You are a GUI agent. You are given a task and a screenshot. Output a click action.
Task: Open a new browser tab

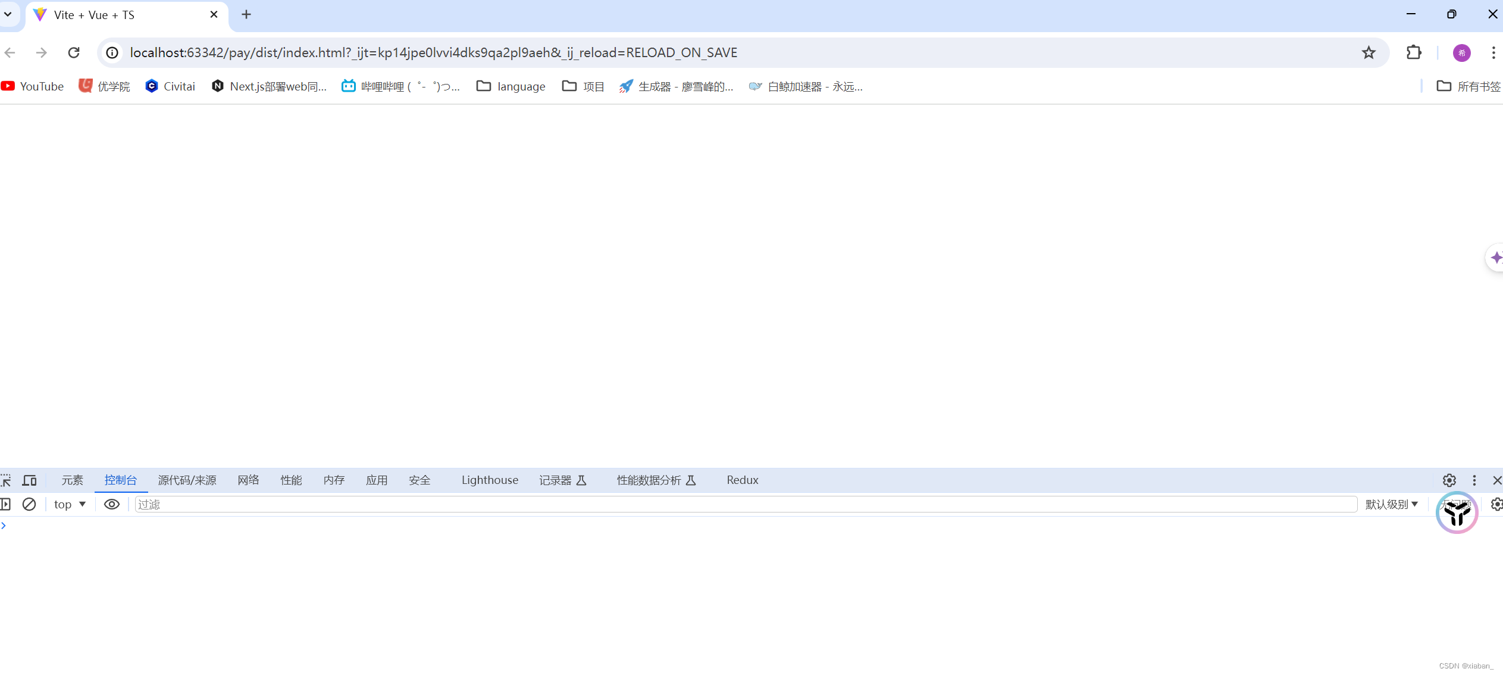[246, 14]
